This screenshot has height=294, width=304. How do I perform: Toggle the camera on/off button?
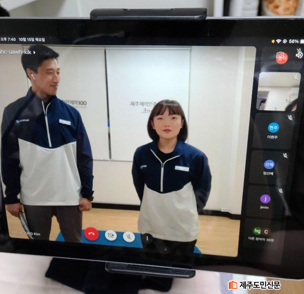point(111,235)
